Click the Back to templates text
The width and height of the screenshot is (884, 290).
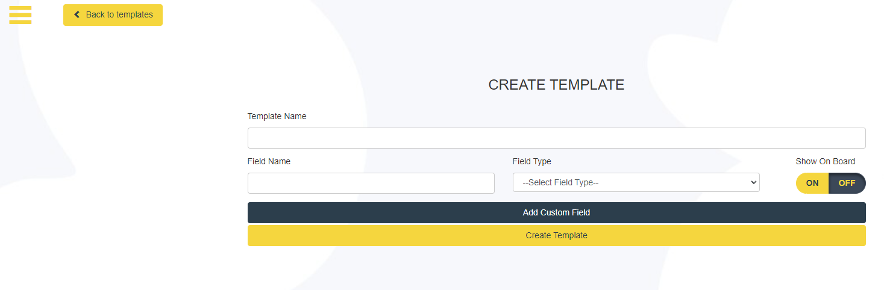point(119,14)
